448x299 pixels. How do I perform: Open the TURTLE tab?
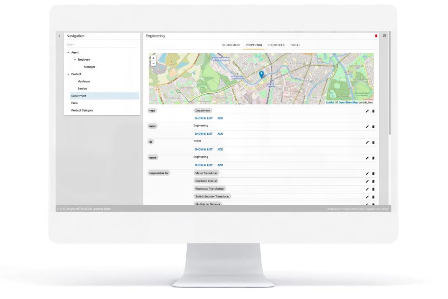coord(295,45)
